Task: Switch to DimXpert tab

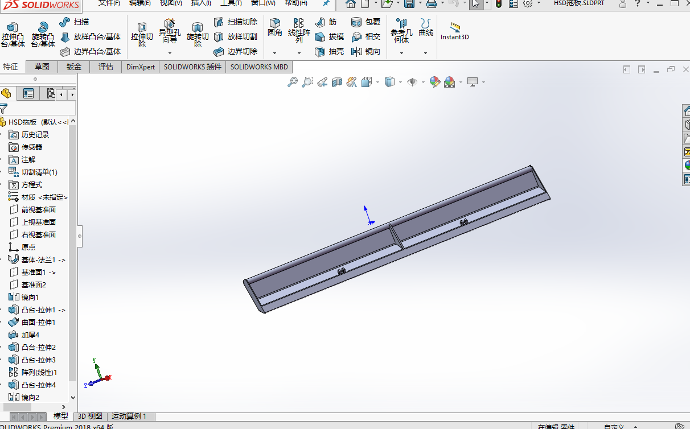Action: (141, 67)
